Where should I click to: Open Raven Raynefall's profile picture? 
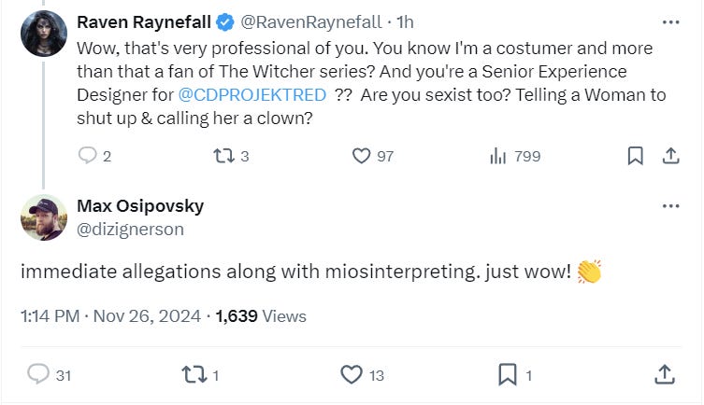point(44,34)
